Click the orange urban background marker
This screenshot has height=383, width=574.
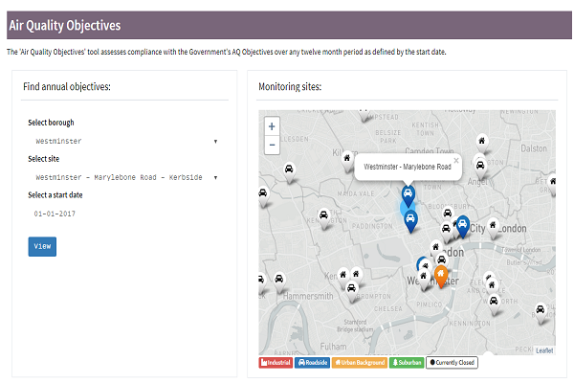click(440, 275)
